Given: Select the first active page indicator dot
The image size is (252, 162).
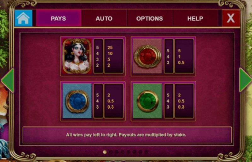Looking at the screenshot, I should (x=105, y=152).
